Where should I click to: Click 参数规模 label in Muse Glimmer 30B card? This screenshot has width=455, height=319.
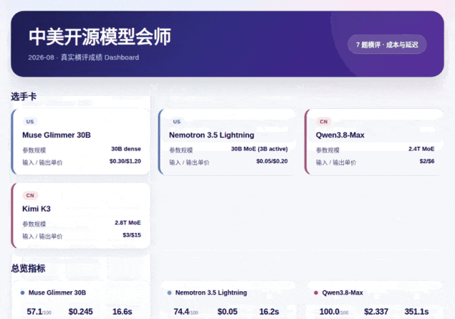point(34,150)
